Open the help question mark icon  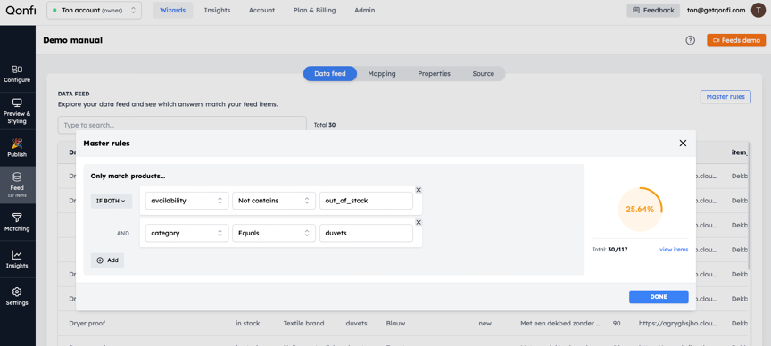pyautogui.click(x=691, y=40)
